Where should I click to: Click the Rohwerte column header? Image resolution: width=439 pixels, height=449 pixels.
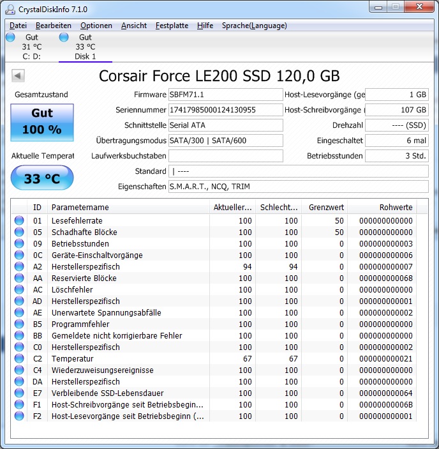(382, 208)
